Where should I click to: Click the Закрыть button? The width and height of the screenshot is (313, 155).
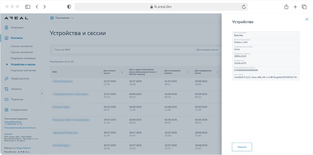tap(242, 147)
